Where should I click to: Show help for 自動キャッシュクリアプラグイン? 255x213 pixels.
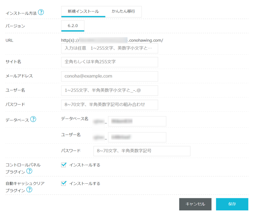[x=29, y=190]
